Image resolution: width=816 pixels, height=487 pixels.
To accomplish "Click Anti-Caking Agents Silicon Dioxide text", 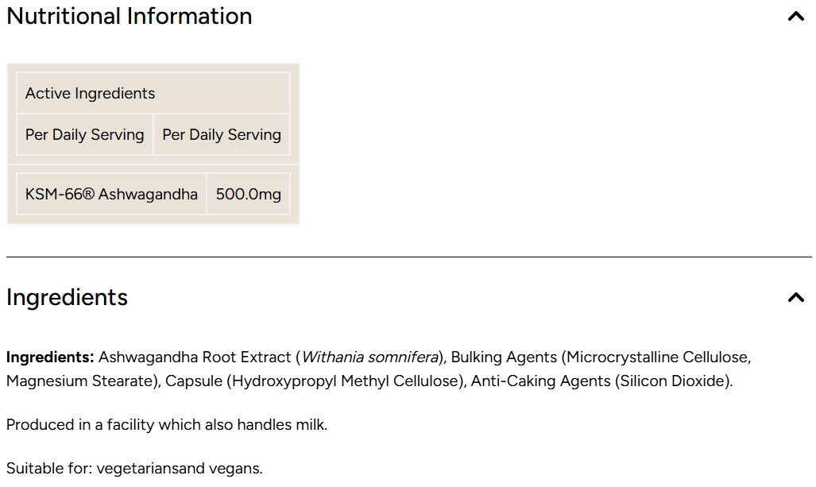I will tap(601, 381).
